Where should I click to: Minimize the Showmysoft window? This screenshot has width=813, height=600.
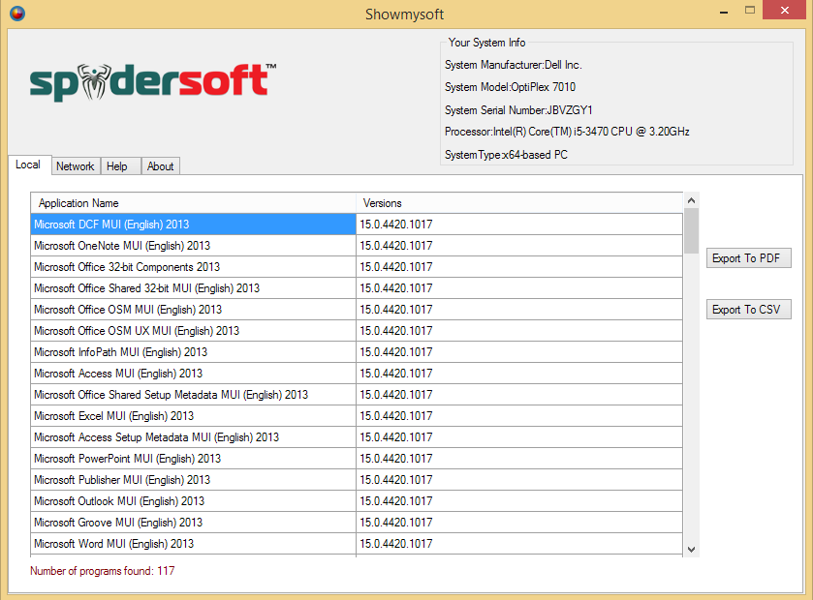(x=724, y=11)
